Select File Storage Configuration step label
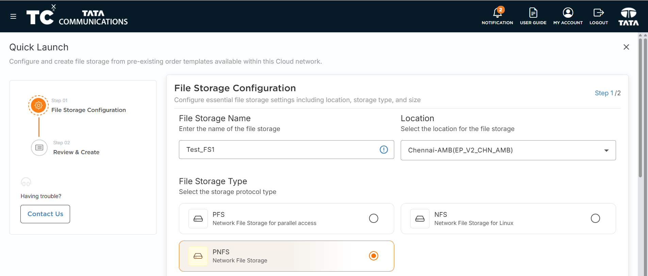This screenshot has width=648, height=276. 88,110
